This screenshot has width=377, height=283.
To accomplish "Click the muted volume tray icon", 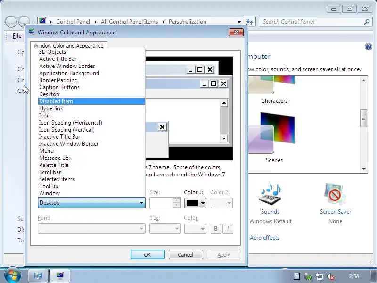I will [x=331, y=276].
